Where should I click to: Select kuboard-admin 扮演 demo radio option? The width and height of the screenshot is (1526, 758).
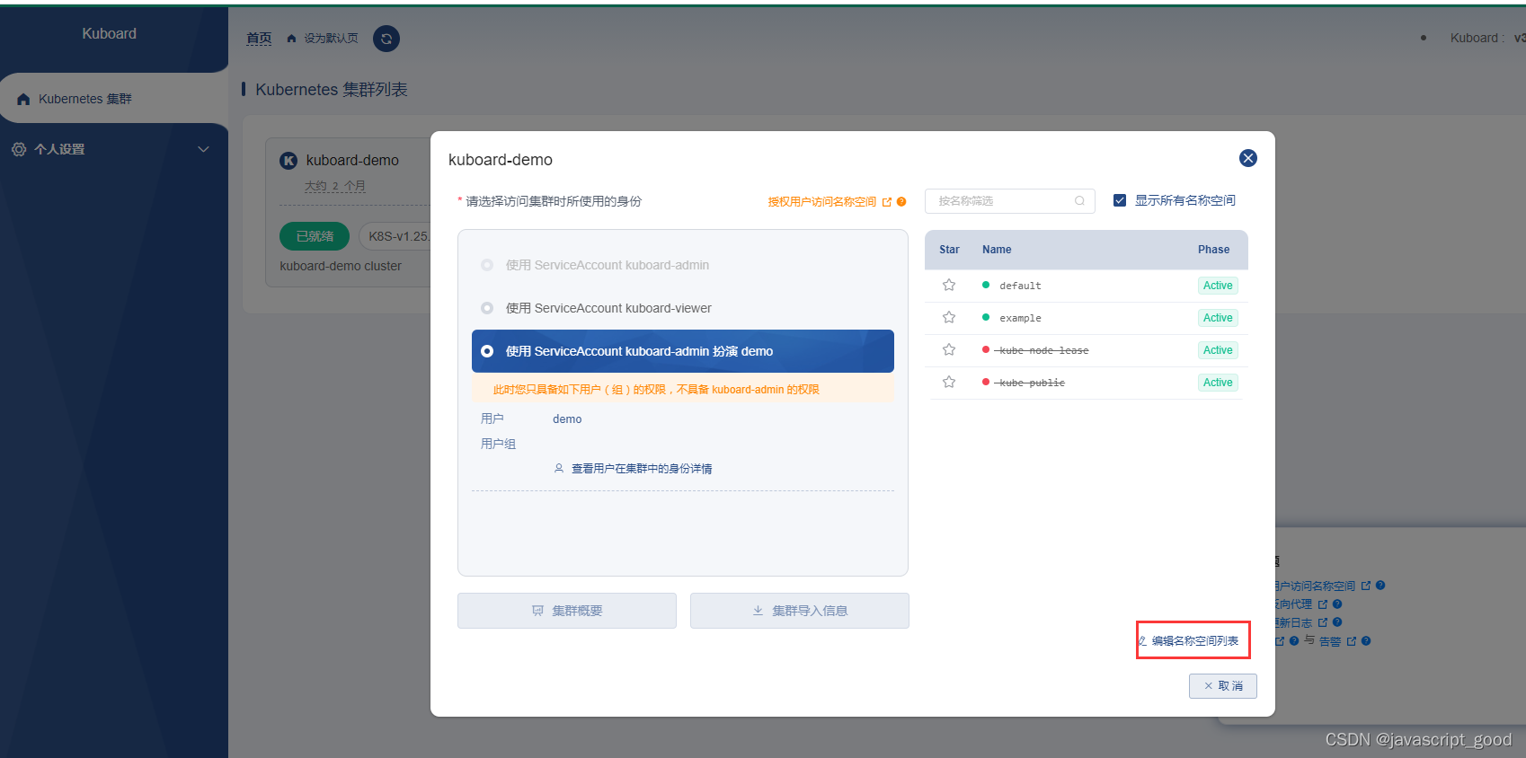[x=487, y=351]
